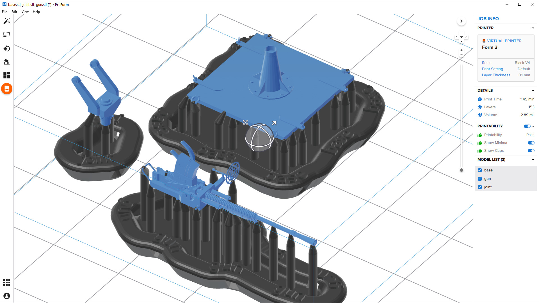
Task: Click the orange Print button
Action: point(7,89)
